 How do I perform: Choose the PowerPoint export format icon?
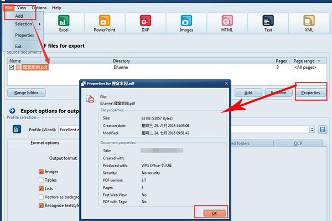coord(105,20)
